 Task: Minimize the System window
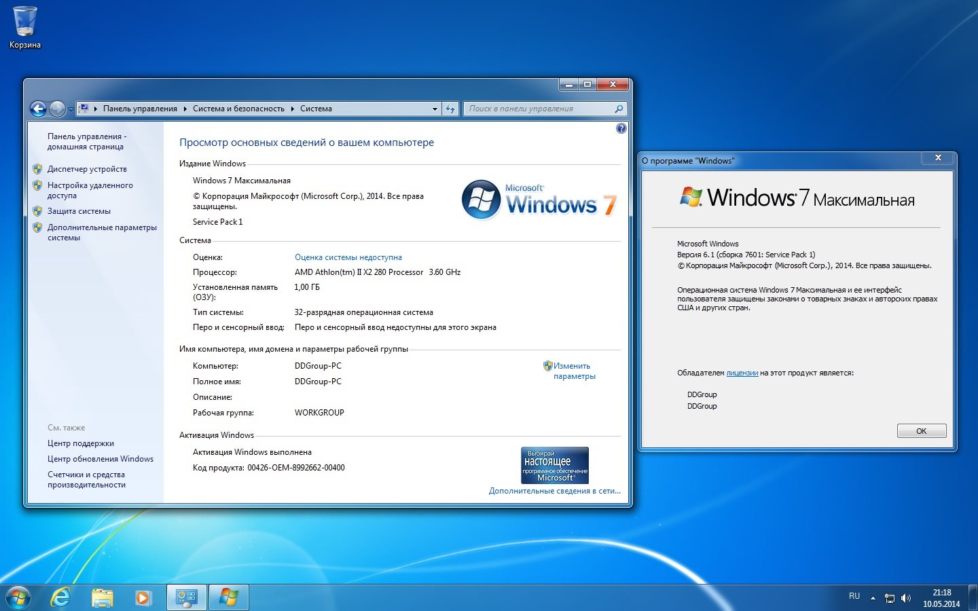click(568, 84)
